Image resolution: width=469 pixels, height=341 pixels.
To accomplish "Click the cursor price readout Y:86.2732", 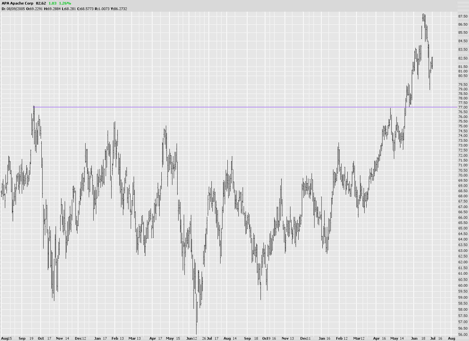I will 119,9.
